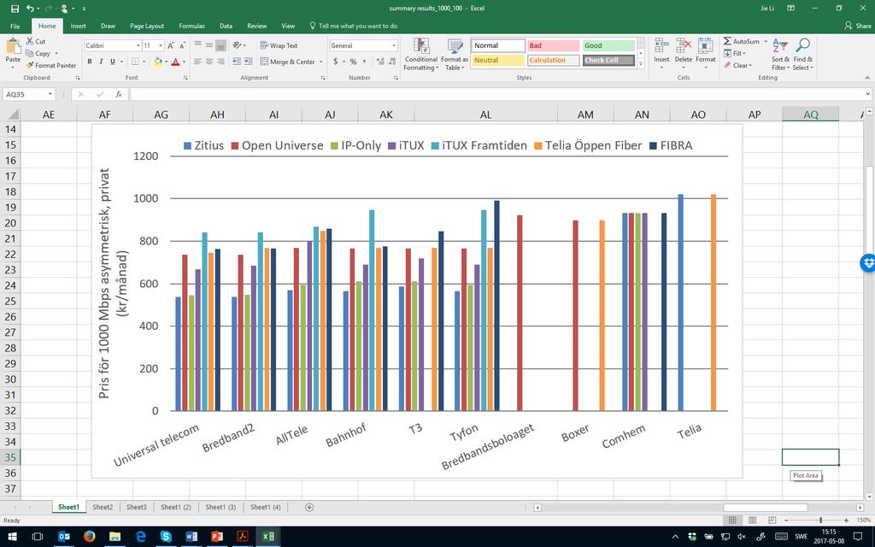Viewport: 875px width, 547px height.
Task: Open Format as Table gallery
Action: pos(455,54)
